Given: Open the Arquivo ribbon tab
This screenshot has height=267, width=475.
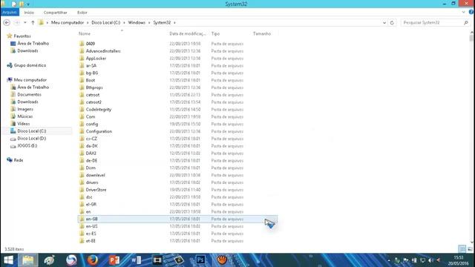Looking at the screenshot, I should tap(10, 13).
